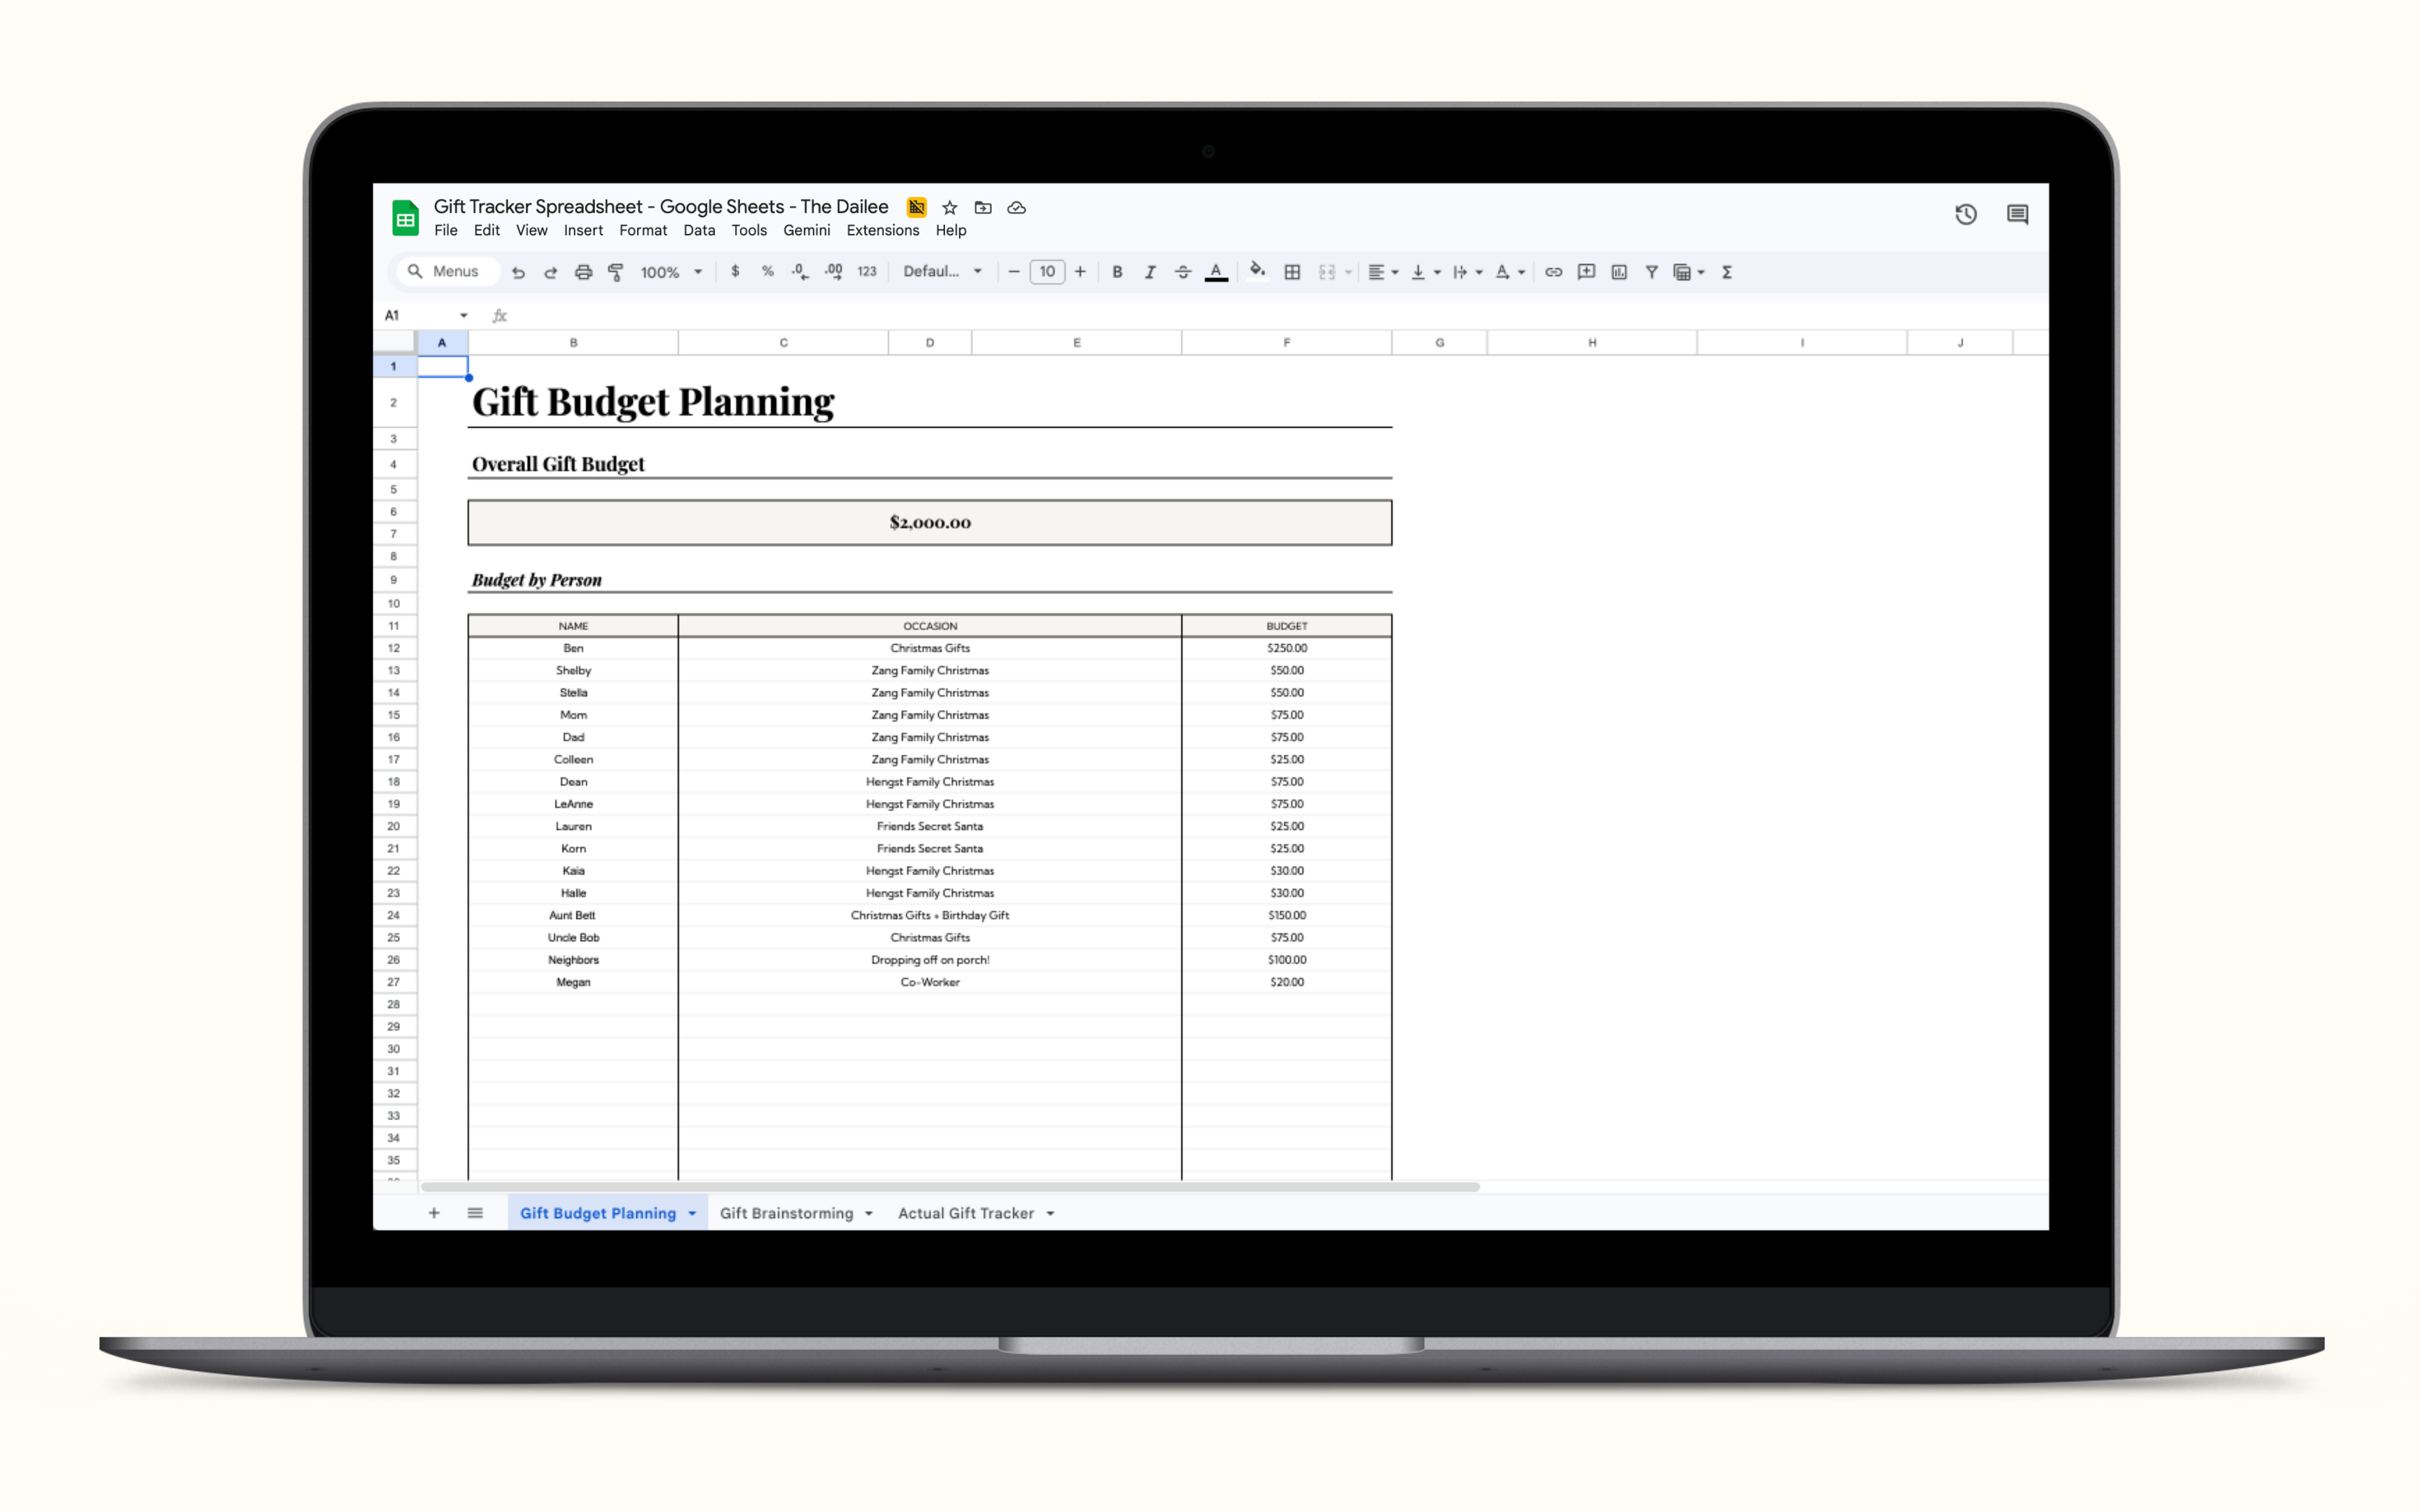Open the fill color picker
Image resolution: width=2420 pixels, height=1512 pixels.
click(x=1257, y=272)
